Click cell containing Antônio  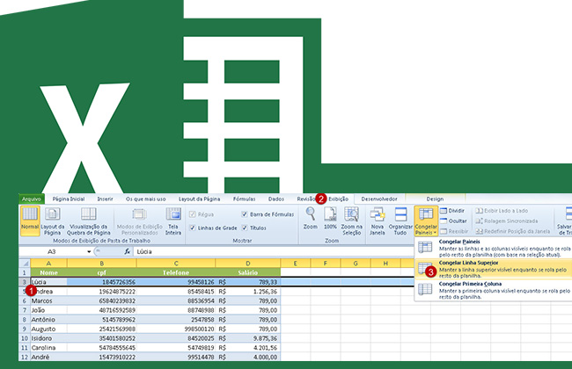[x=48, y=320]
